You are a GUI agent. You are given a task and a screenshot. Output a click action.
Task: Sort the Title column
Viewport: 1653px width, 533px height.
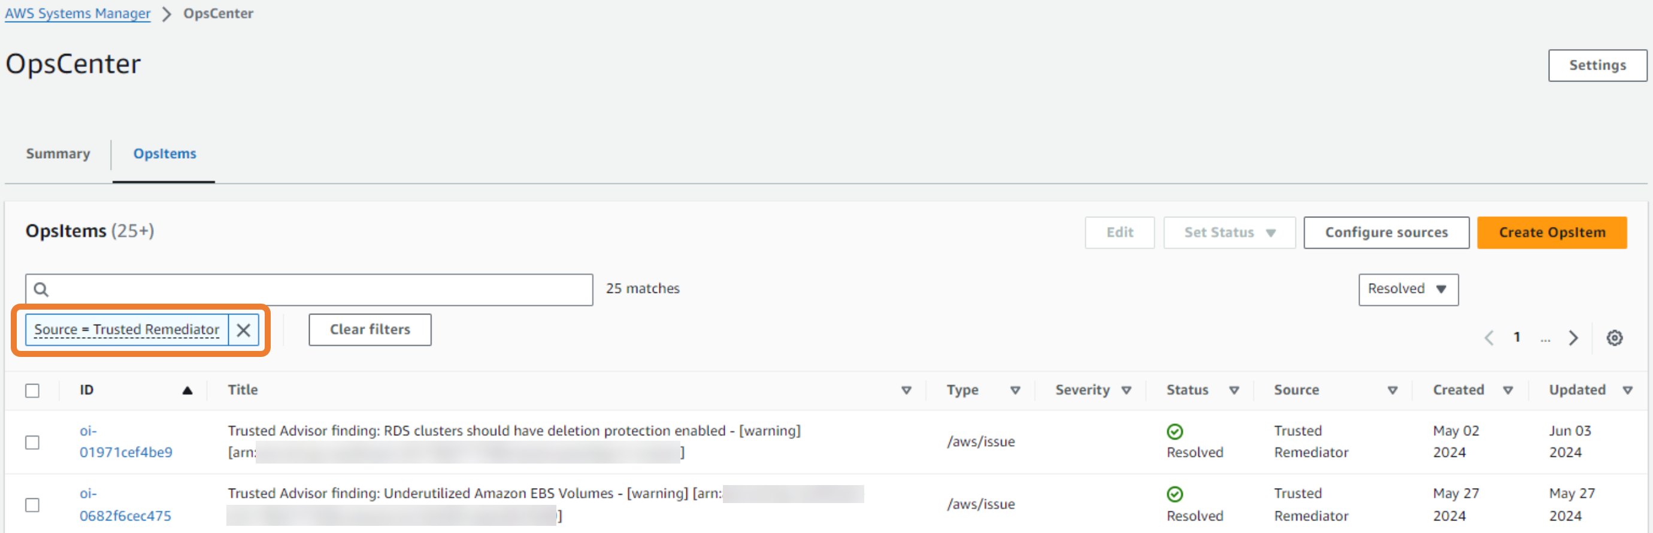click(906, 390)
